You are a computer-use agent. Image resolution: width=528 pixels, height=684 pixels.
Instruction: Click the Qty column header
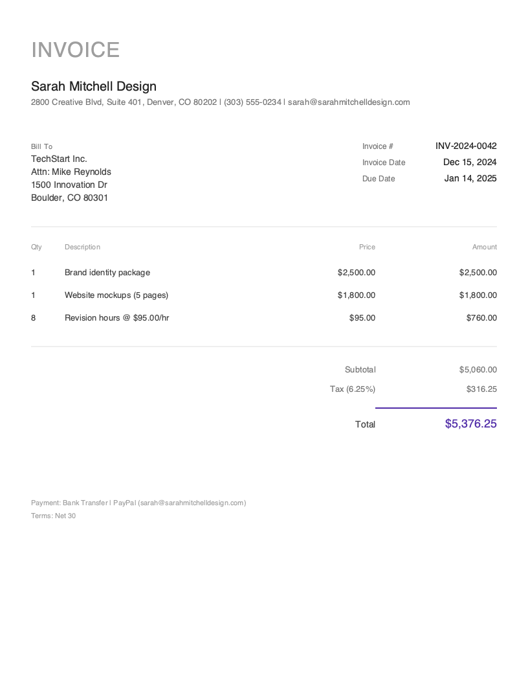click(x=36, y=247)
